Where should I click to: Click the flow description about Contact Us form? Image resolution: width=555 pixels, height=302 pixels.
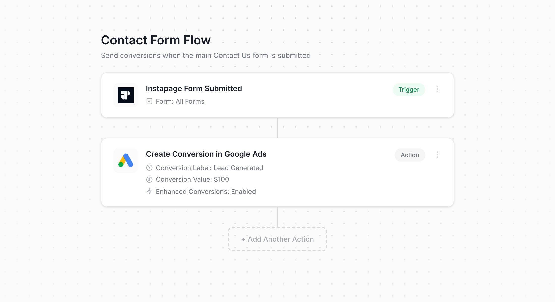(206, 55)
